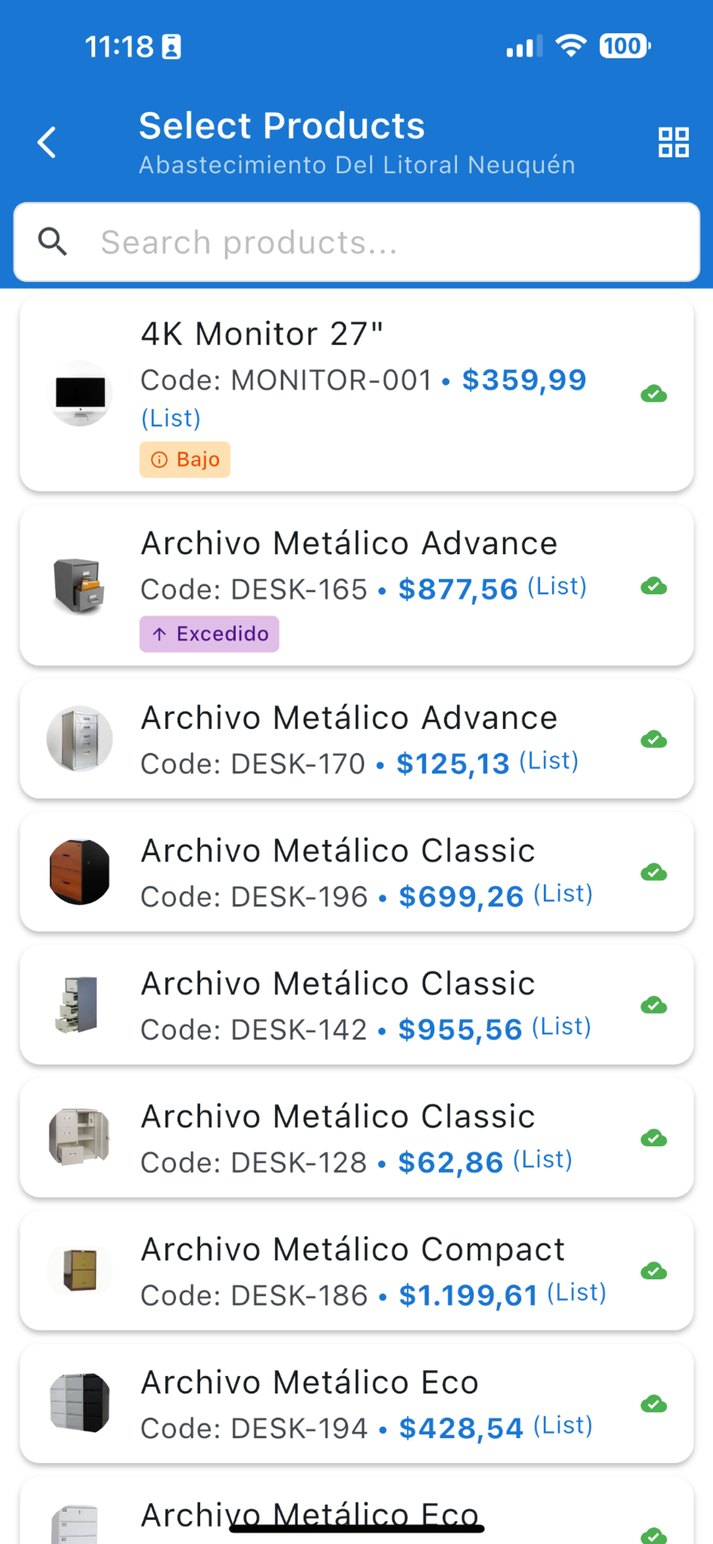This screenshot has width=713, height=1544.
Task: Go back using the back arrow
Action: click(47, 143)
